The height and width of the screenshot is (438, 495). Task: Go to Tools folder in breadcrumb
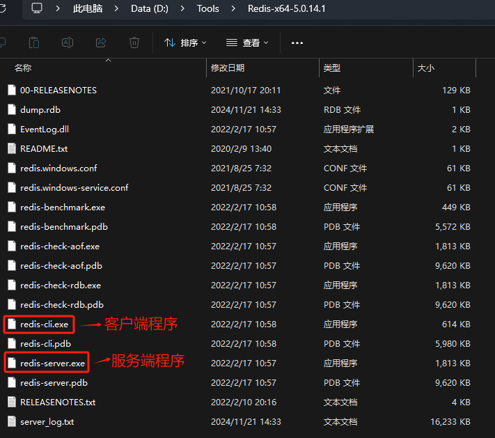point(207,8)
